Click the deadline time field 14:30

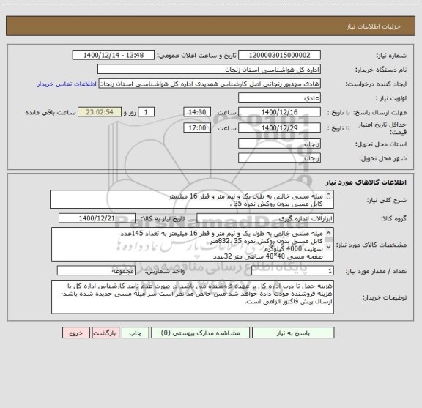197,112
